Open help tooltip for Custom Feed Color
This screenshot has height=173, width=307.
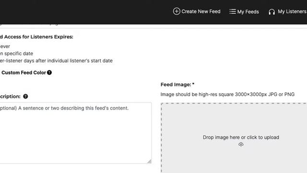point(49,73)
